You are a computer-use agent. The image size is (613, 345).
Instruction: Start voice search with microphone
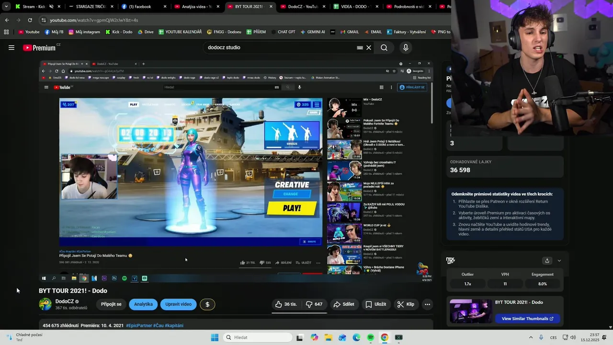click(x=406, y=47)
